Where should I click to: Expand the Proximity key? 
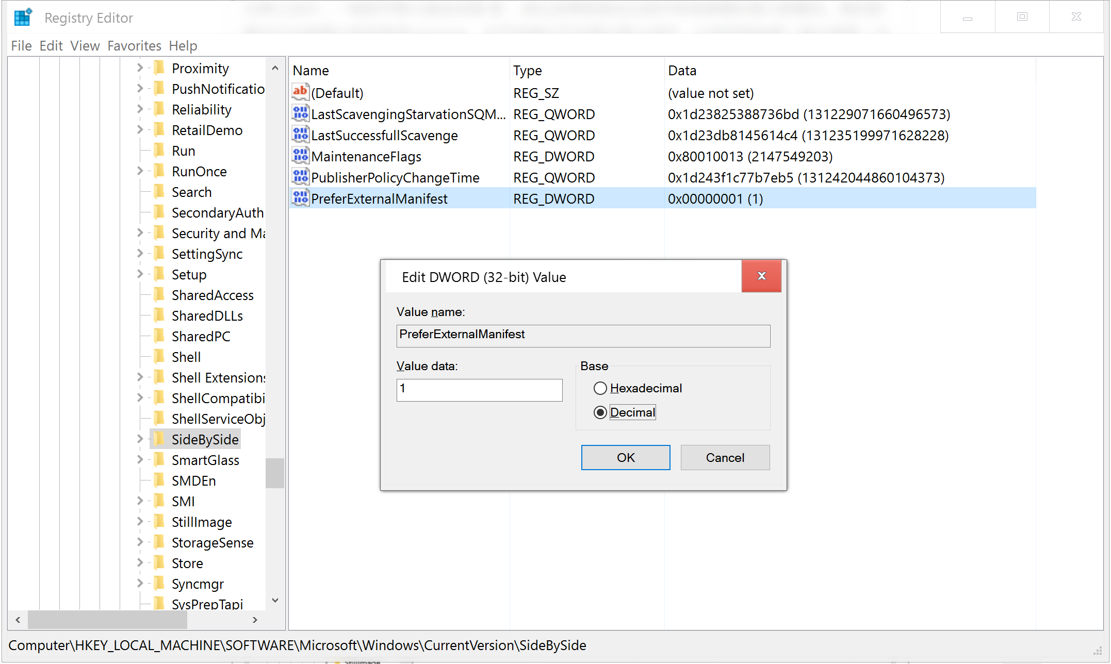[x=140, y=68]
